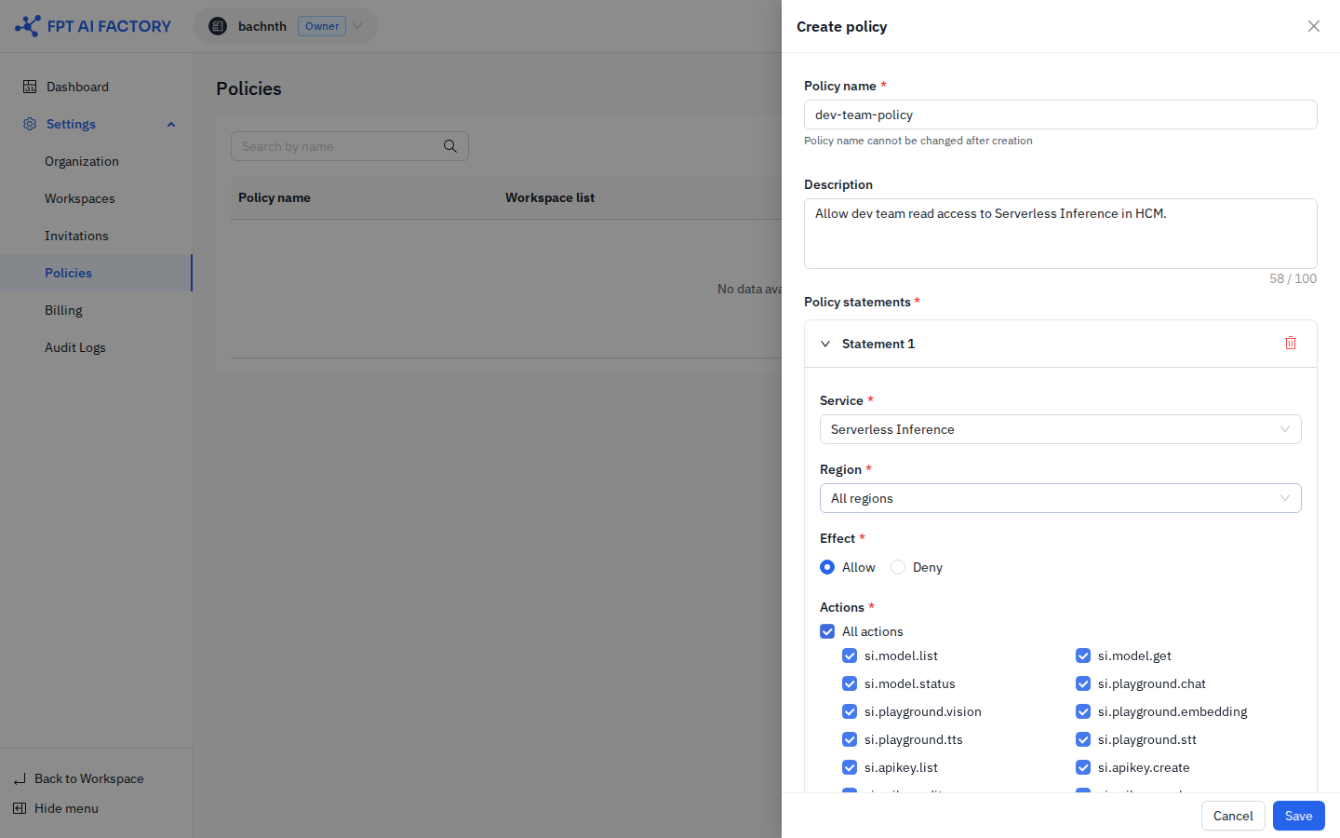The image size is (1340, 838).
Task: Click the Owner role badge
Action: pyautogui.click(x=322, y=26)
